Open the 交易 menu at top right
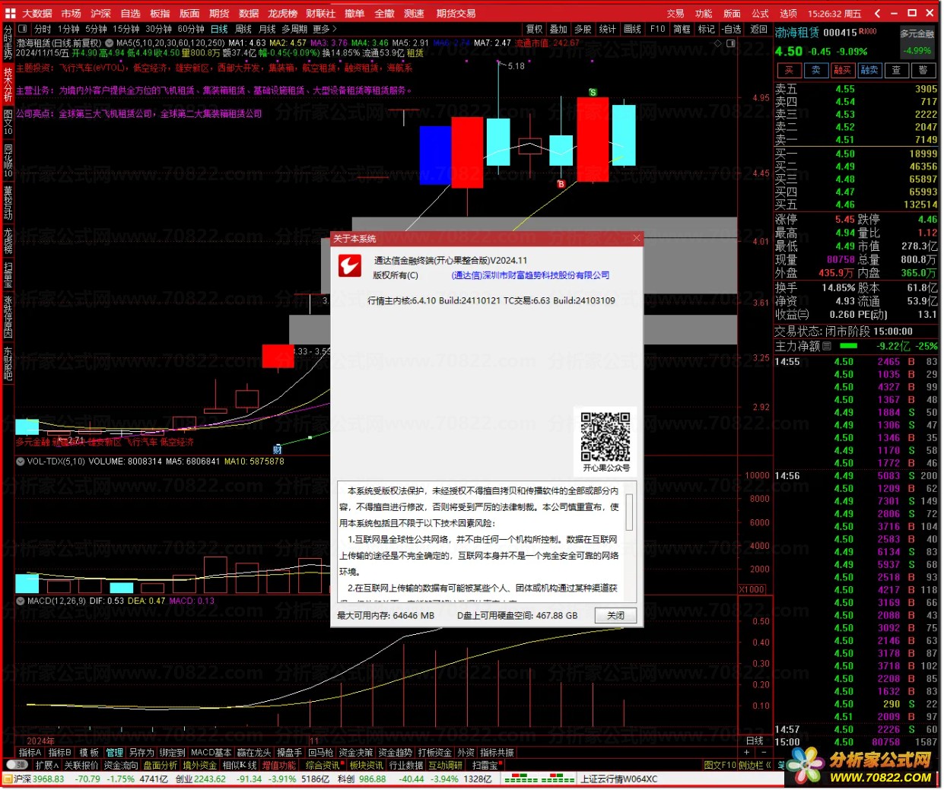This screenshot has width=944, height=790. [675, 13]
